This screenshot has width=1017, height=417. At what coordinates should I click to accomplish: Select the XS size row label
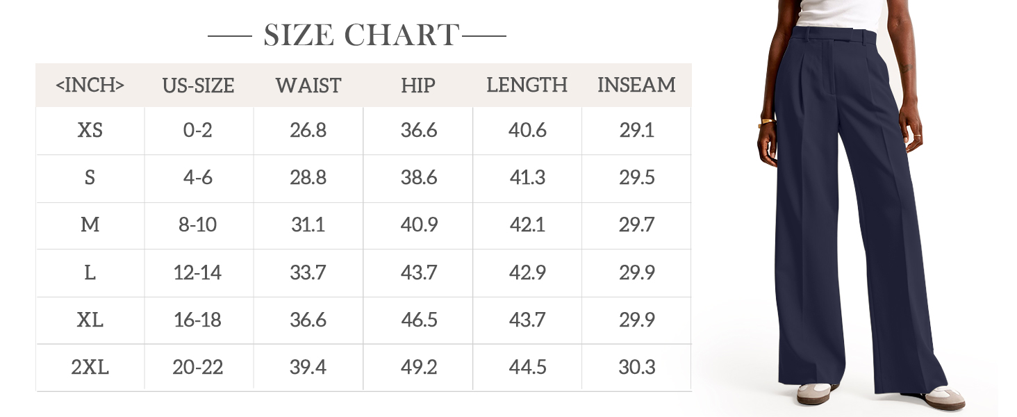[90, 131]
